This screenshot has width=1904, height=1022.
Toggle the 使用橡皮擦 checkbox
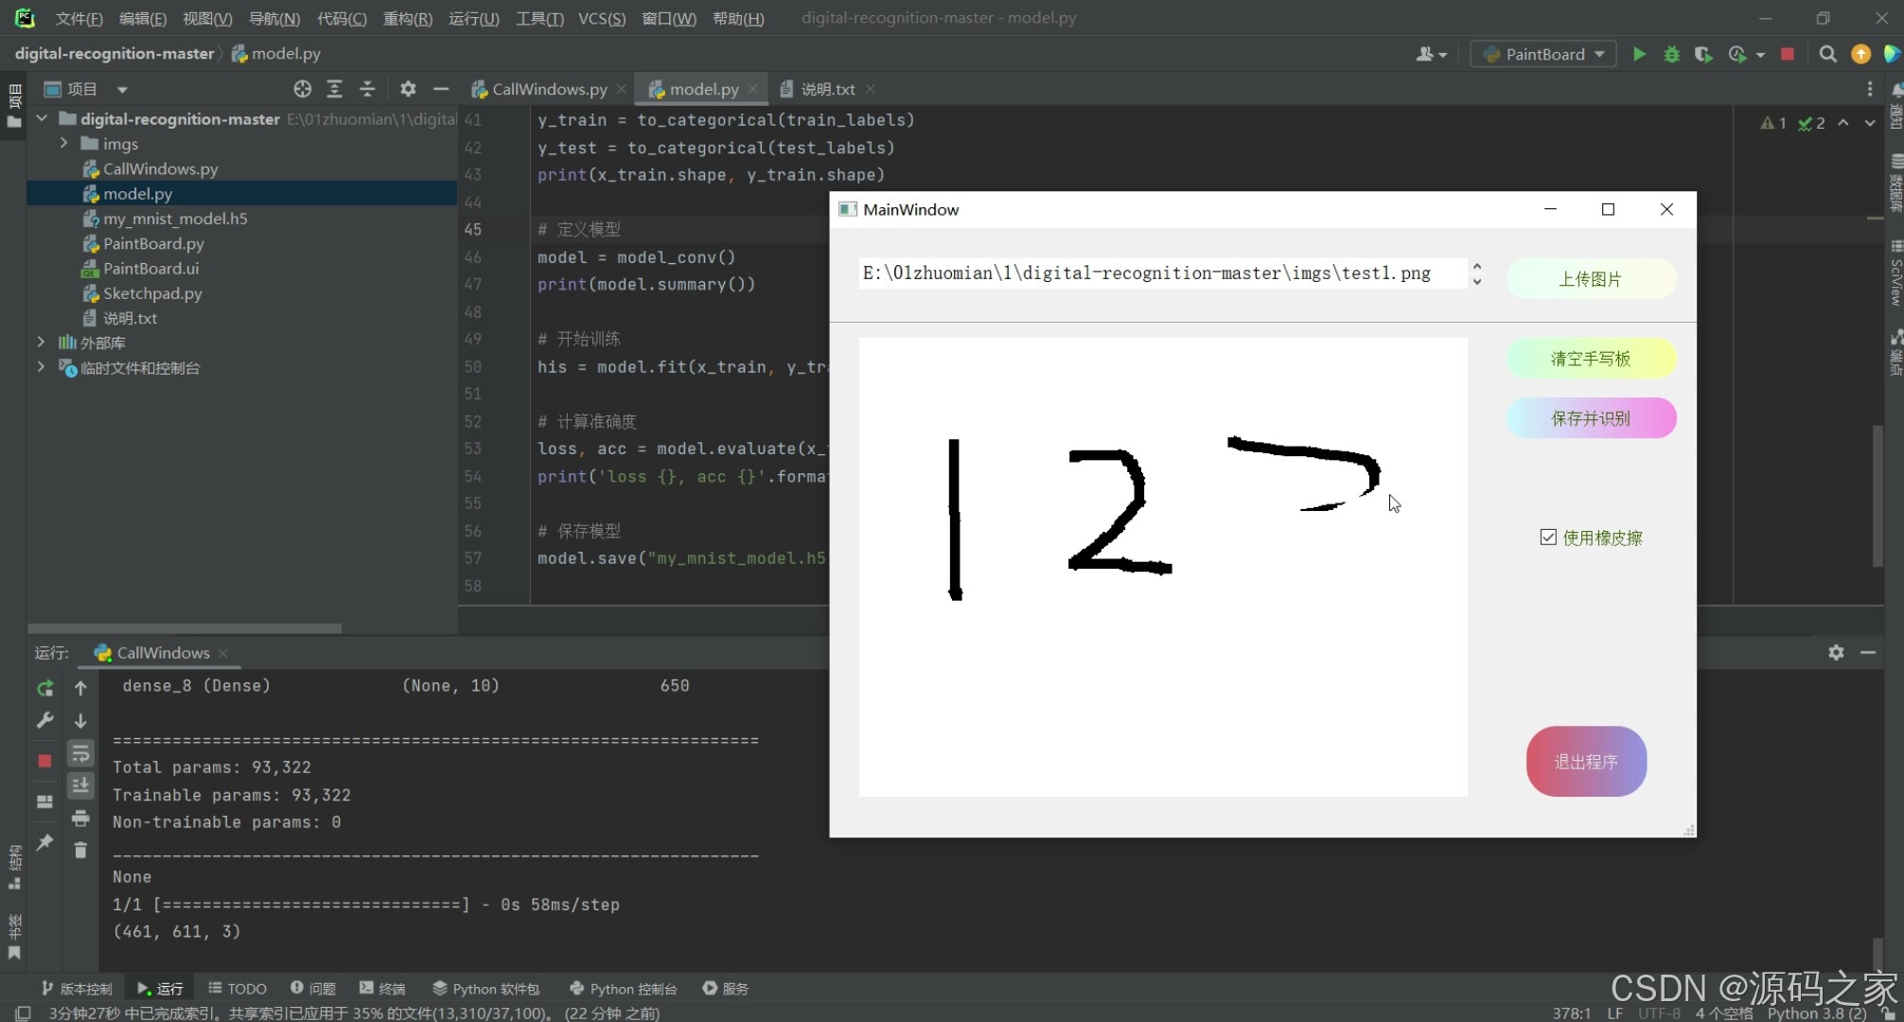click(1548, 537)
